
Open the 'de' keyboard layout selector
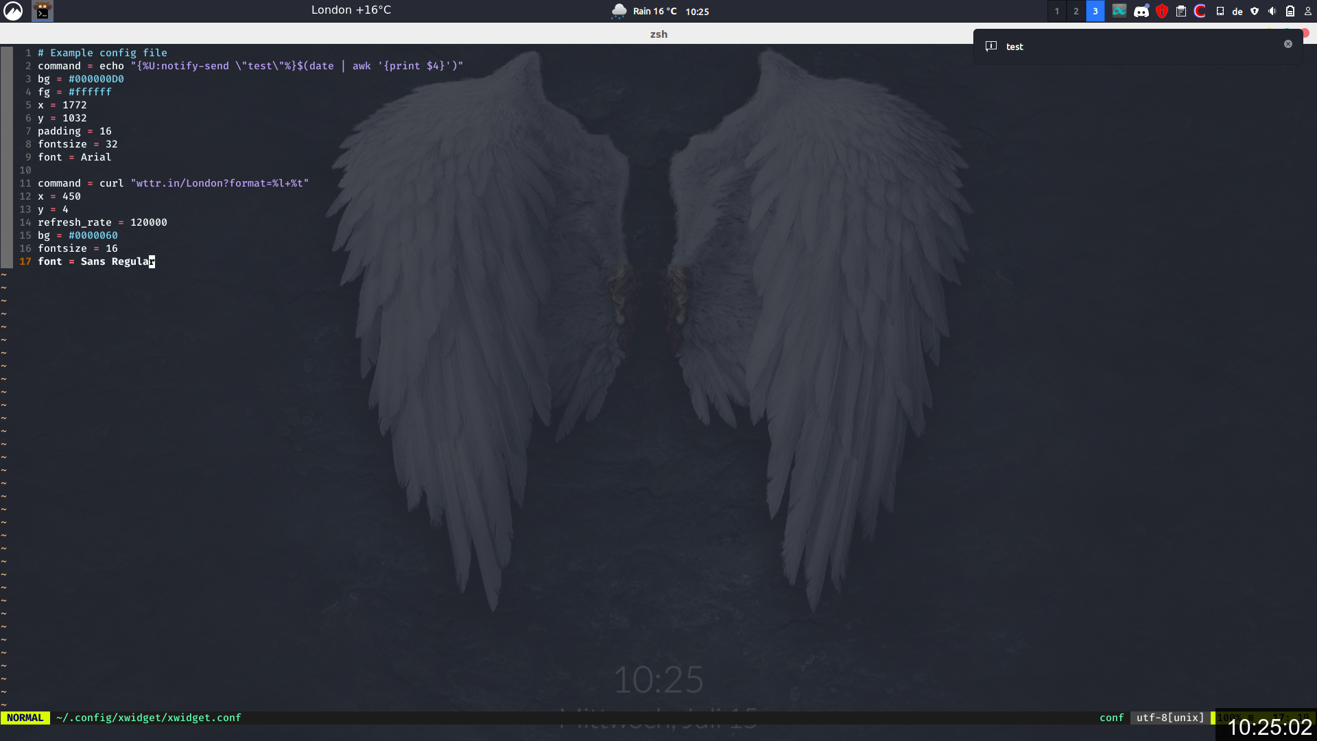(x=1237, y=12)
